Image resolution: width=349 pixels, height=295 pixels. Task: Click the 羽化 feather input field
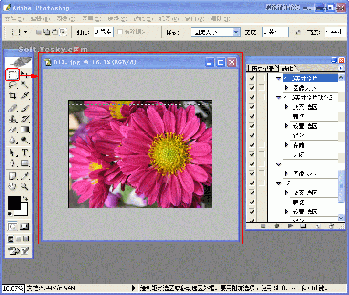coord(103,32)
